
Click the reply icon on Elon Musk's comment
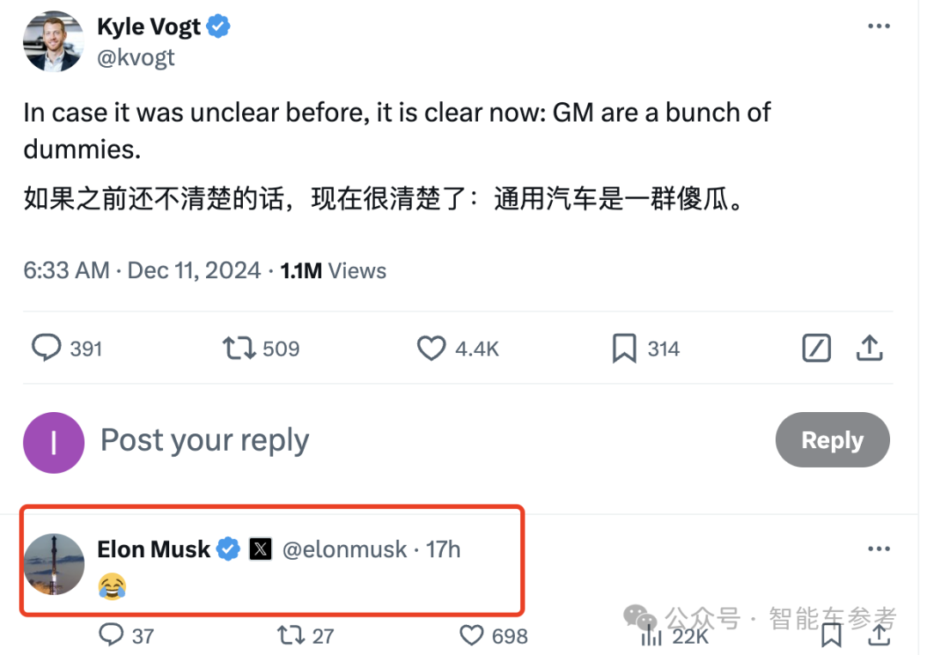coord(112,635)
